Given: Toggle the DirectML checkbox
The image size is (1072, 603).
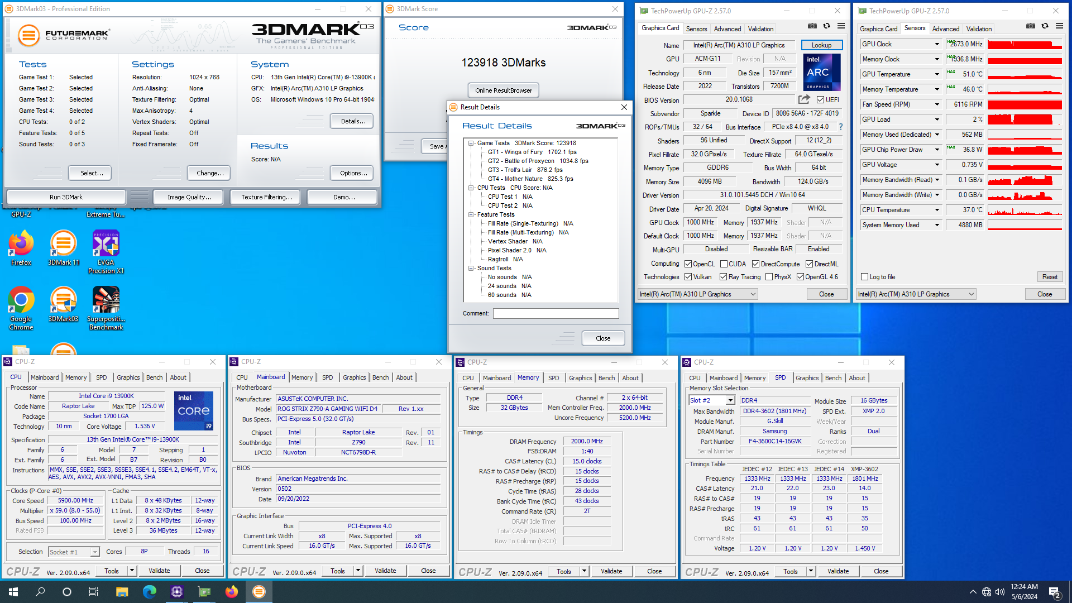Looking at the screenshot, I should 809,264.
